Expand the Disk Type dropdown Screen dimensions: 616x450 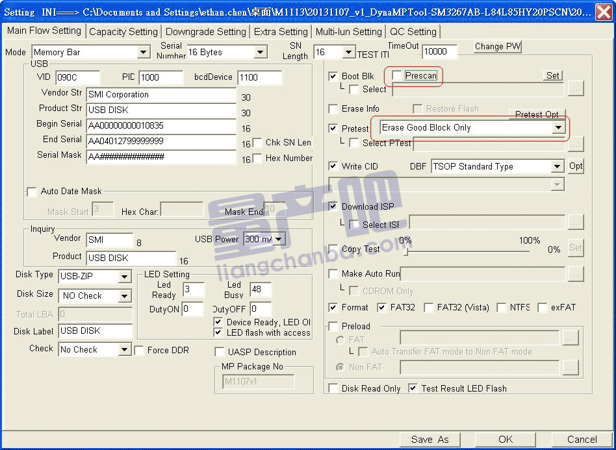124,277
